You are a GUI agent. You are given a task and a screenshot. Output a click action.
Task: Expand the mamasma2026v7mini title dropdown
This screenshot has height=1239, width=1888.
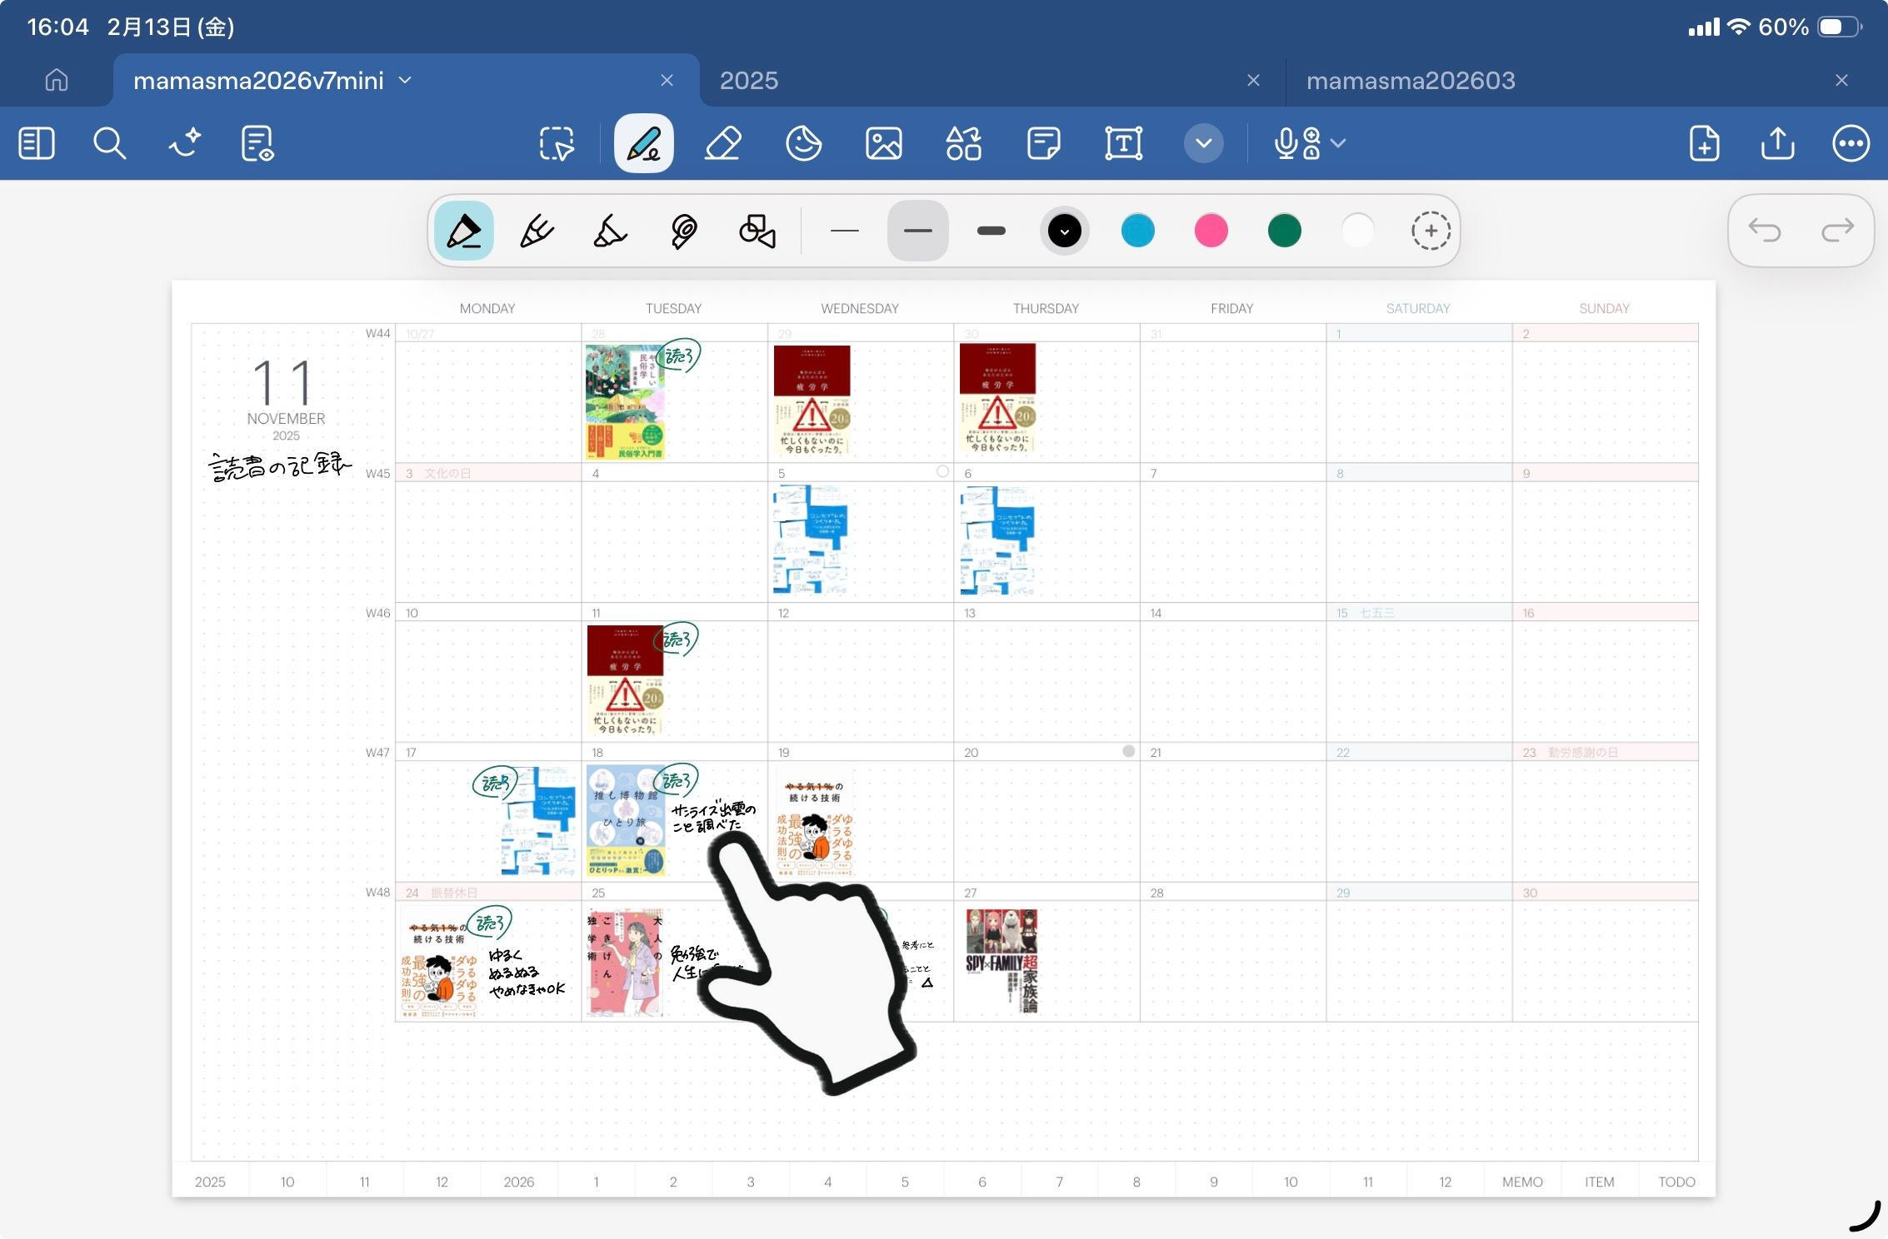406,80
